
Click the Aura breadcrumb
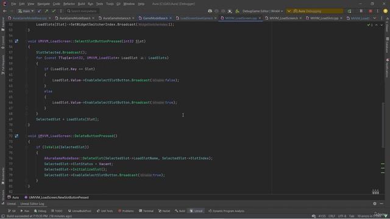coord(13,198)
